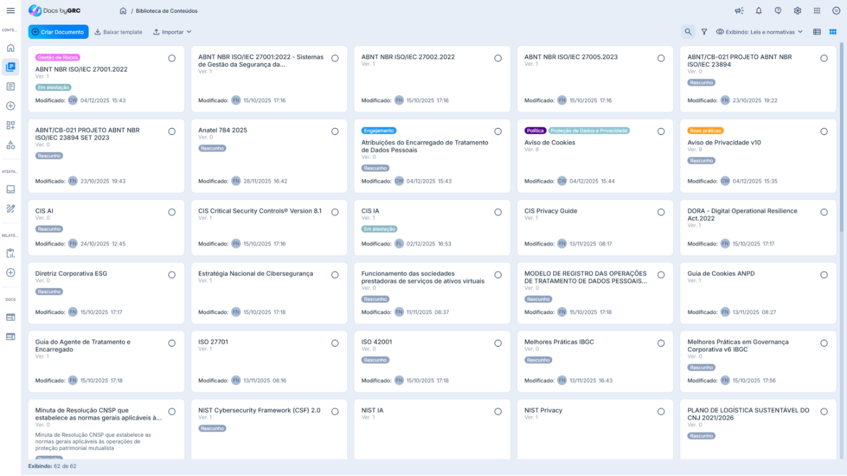Switch to list view layout icon
The image size is (847, 476).
817,32
